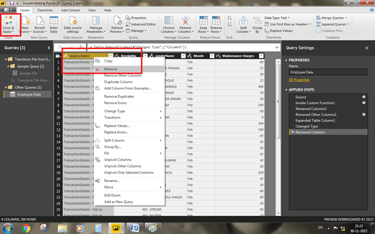Open Maintenance Charges filter dropdown

pyautogui.click(x=261, y=56)
